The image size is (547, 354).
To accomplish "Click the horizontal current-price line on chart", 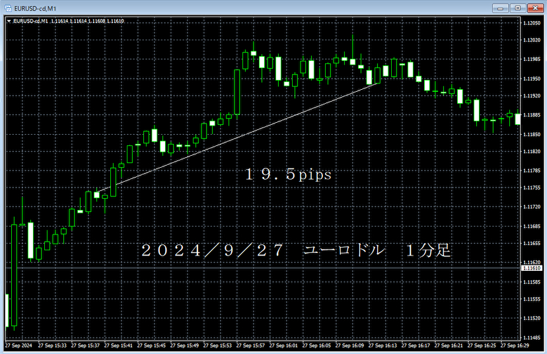I will point(263,268).
